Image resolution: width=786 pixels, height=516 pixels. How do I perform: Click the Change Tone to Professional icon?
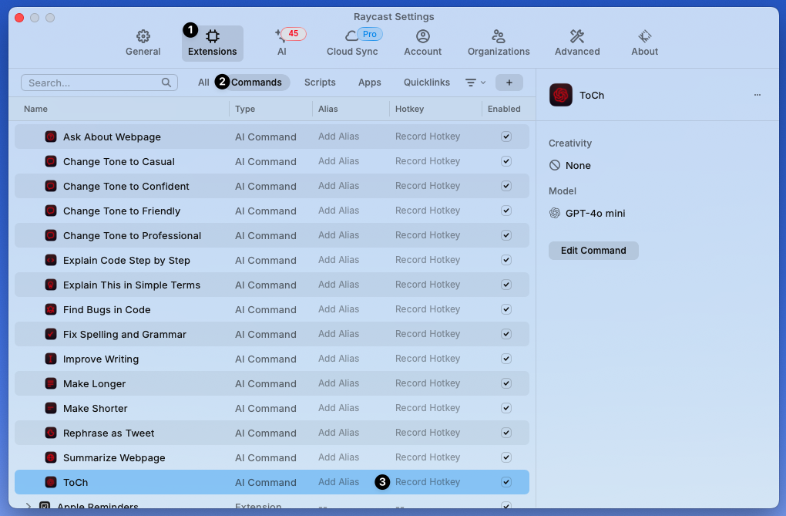(51, 235)
